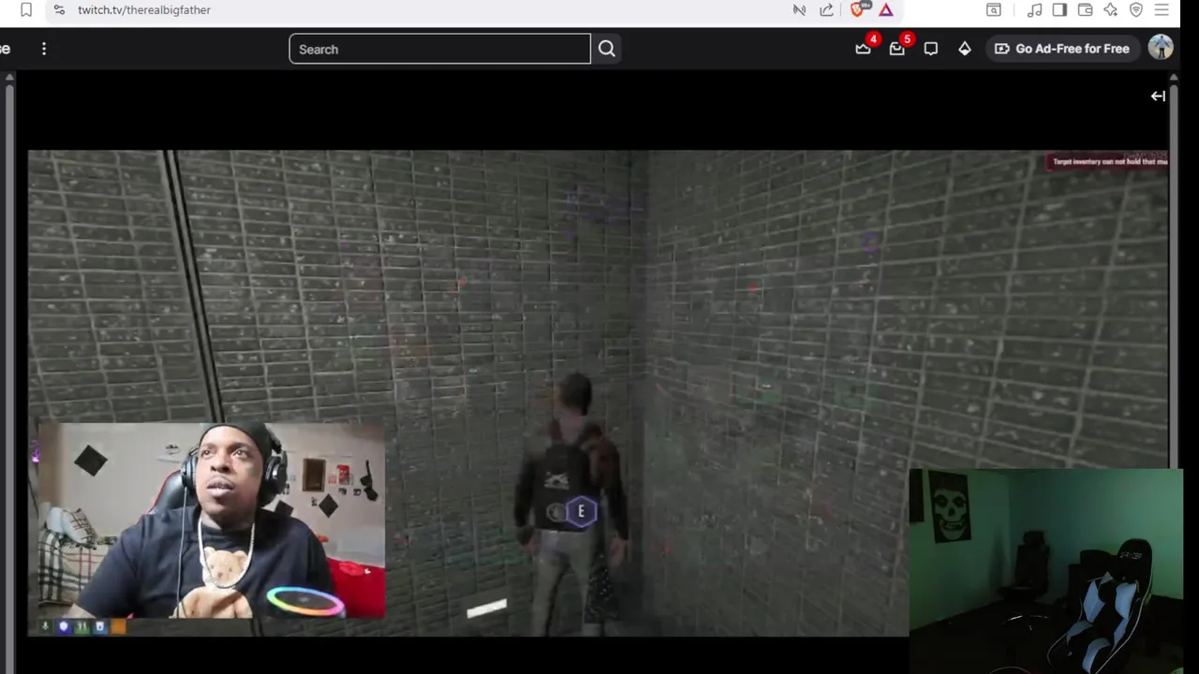This screenshot has width=1199, height=674.
Task: Open the Leo AI sparkle icon
Action: click(x=1110, y=9)
